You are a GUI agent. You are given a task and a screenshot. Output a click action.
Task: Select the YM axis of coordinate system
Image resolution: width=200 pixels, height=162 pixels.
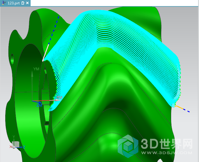pos(32,85)
